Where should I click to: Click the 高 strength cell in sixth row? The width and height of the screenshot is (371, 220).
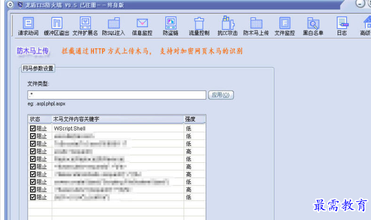click(x=194, y=167)
